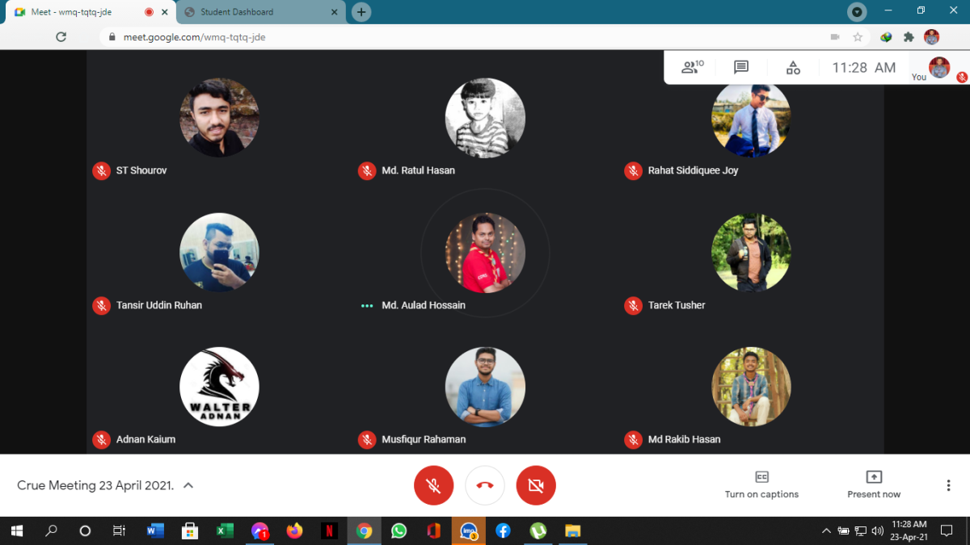End the call with the hangup button
This screenshot has width=970, height=545.
485,485
